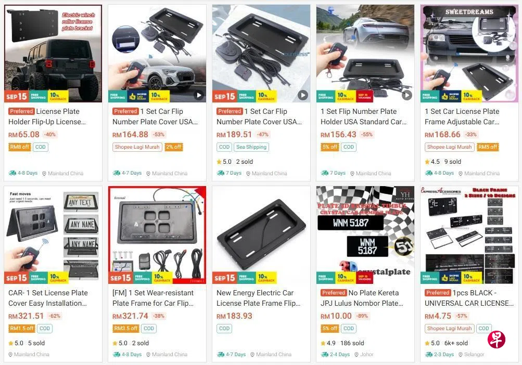The image size is (522, 365).
Task: Click SEP 15 badge on Jeep bracket listing
Action: coord(16,97)
